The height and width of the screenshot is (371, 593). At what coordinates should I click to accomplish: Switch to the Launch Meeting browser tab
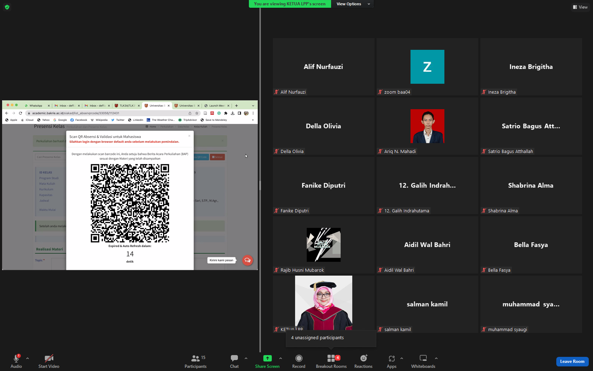point(217,106)
